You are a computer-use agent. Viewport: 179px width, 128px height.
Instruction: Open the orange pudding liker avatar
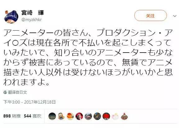(x=70, y=116)
